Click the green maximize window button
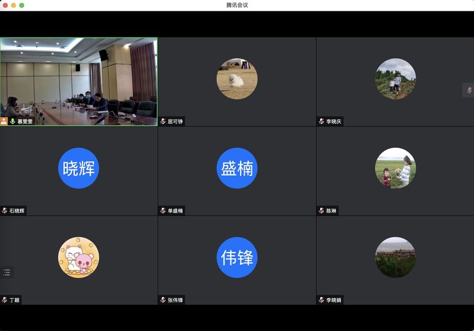The image size is (474, 331). click(x=22, y=5)
